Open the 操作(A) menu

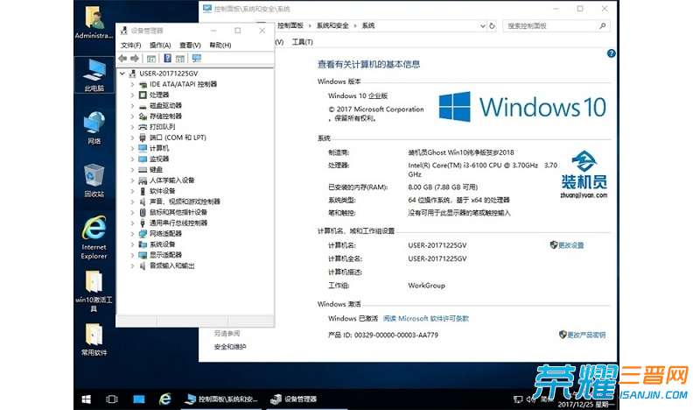160,45
